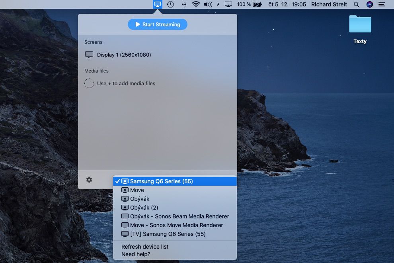Click the AirPlay display icon in menu bar
This screenshot has height=263, width=394.
(228, 4)
